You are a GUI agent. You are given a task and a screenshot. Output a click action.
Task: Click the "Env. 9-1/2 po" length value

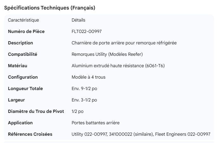click(84, 88)
